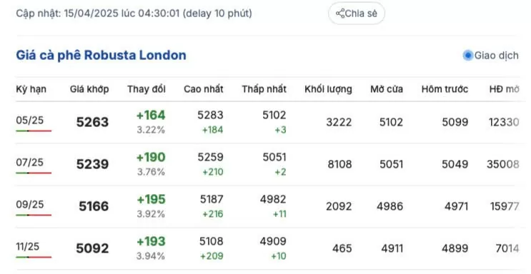Open the 09/25 contract row

coord(267,206)
